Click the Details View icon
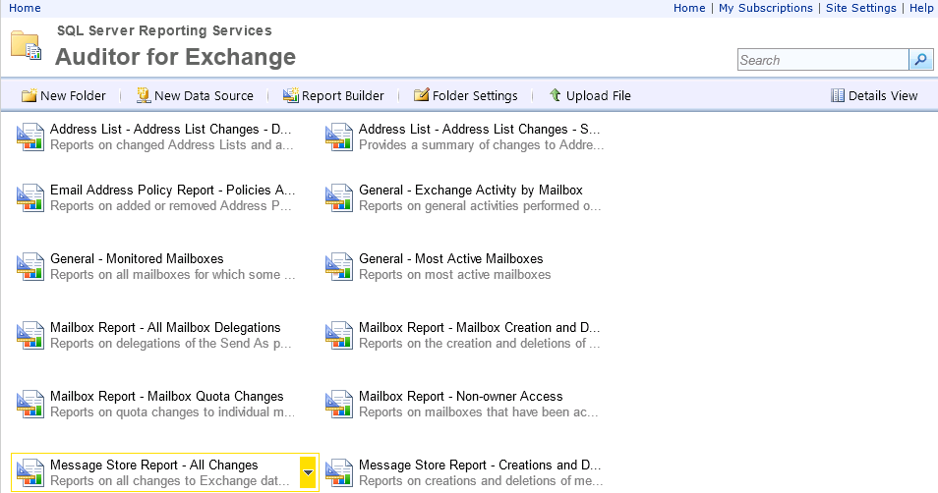Screen dimensions: 938x493 coord(838,95)
